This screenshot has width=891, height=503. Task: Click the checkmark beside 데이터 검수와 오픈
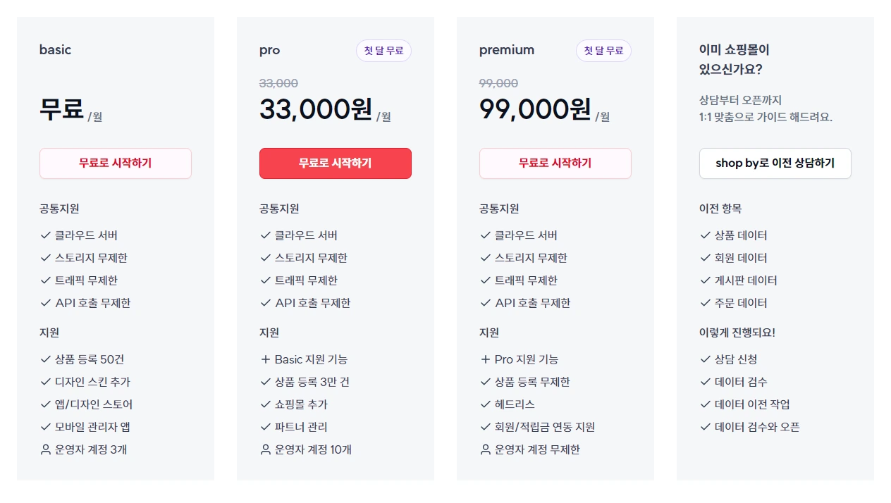706,427
